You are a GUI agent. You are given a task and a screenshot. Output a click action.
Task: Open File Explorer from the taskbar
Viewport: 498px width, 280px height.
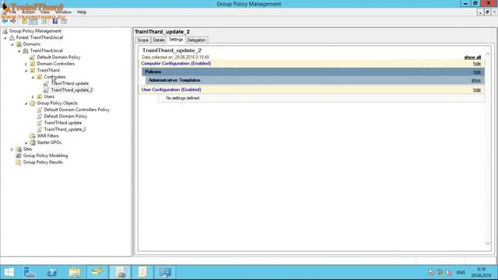[75, 272]
